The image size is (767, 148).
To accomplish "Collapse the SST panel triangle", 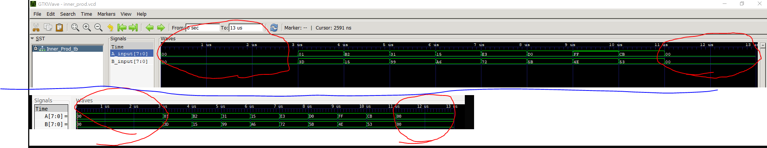I will (32, 38).
